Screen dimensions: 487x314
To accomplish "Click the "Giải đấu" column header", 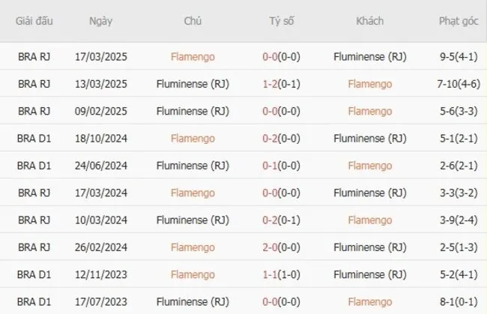I will [x=33, y=21].
